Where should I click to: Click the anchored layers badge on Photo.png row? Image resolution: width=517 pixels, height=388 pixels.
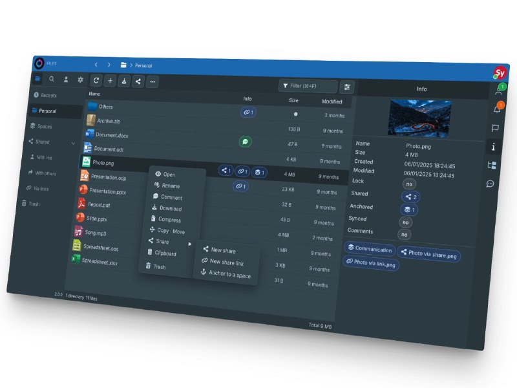(x=260, y=172)
